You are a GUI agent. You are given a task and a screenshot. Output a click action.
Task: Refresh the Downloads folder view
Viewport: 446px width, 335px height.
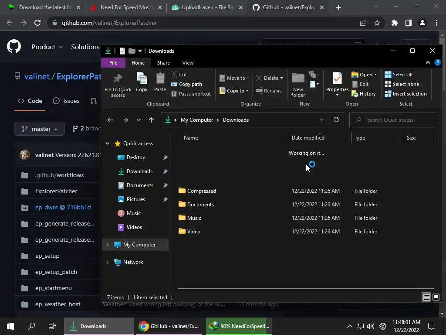pyautogui.click(x=336, y=120)
